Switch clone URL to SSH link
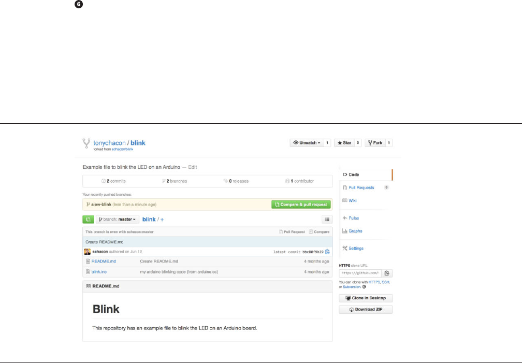Screen dimensions: 522x363 click(385, 282)
